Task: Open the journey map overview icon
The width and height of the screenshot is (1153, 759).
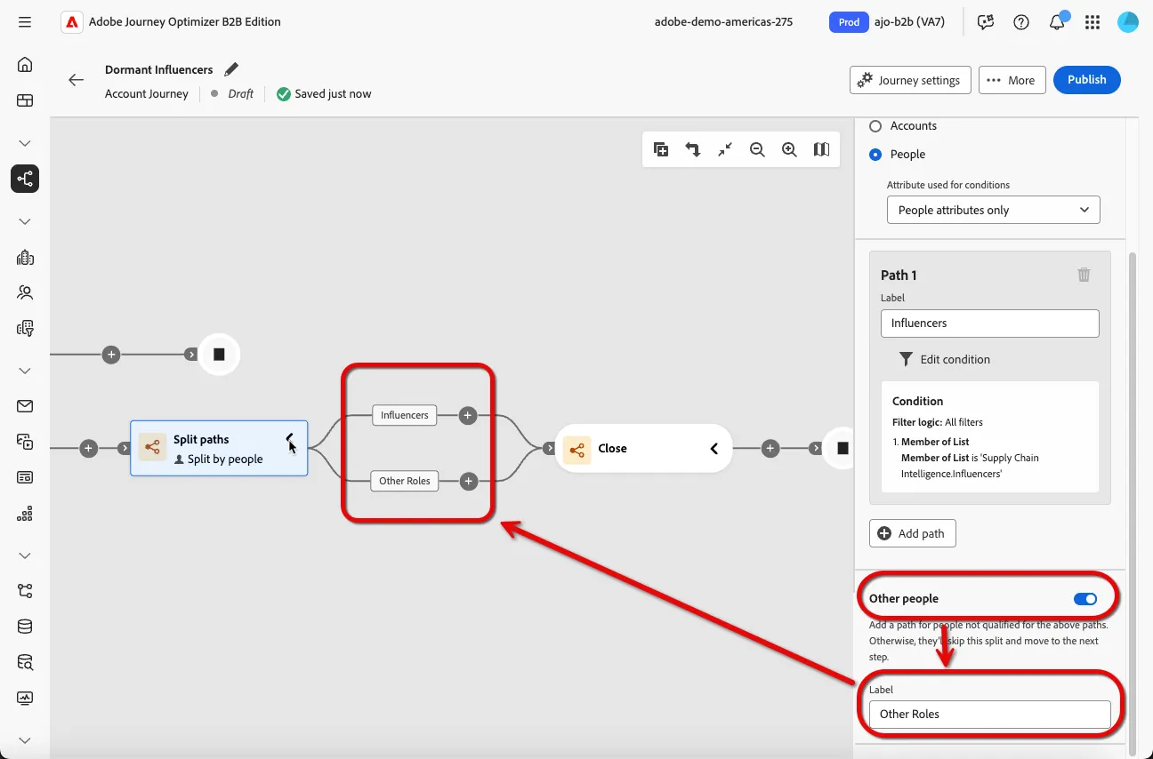Action: (x=821, y=149)
